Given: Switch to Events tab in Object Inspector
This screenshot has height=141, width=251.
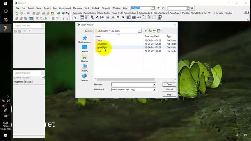Looking at the screenshot, I should coord(28,82).
